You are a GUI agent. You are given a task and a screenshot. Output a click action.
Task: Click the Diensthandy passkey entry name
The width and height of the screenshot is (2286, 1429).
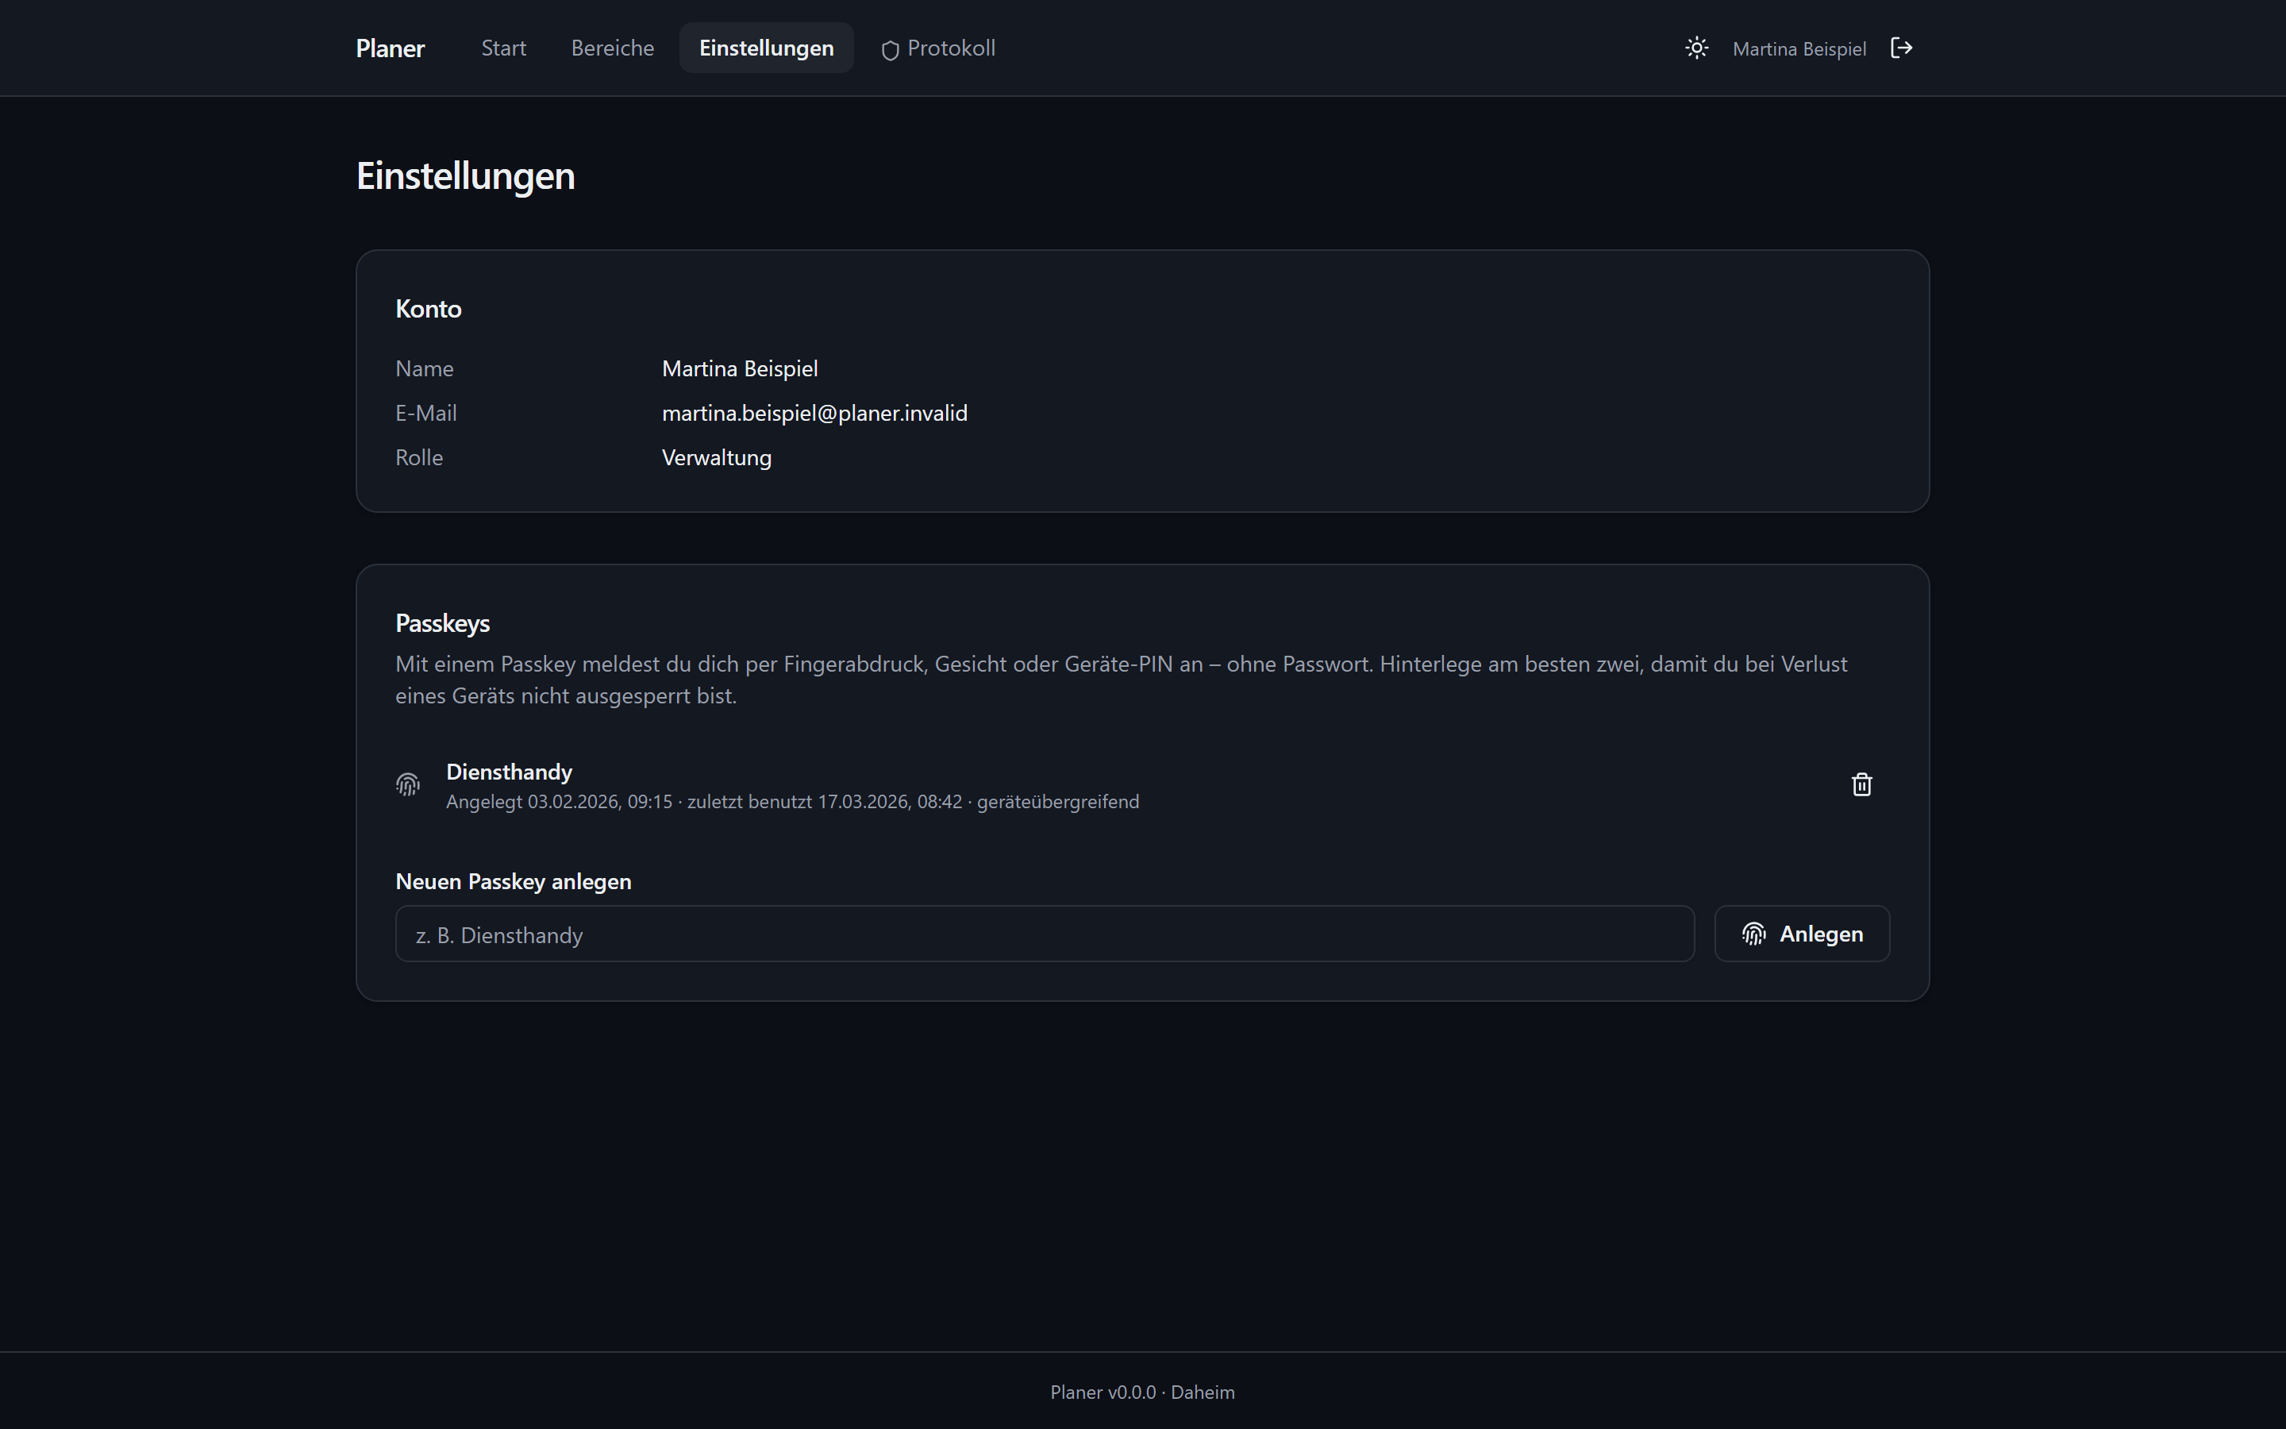(x=509, y=772)
